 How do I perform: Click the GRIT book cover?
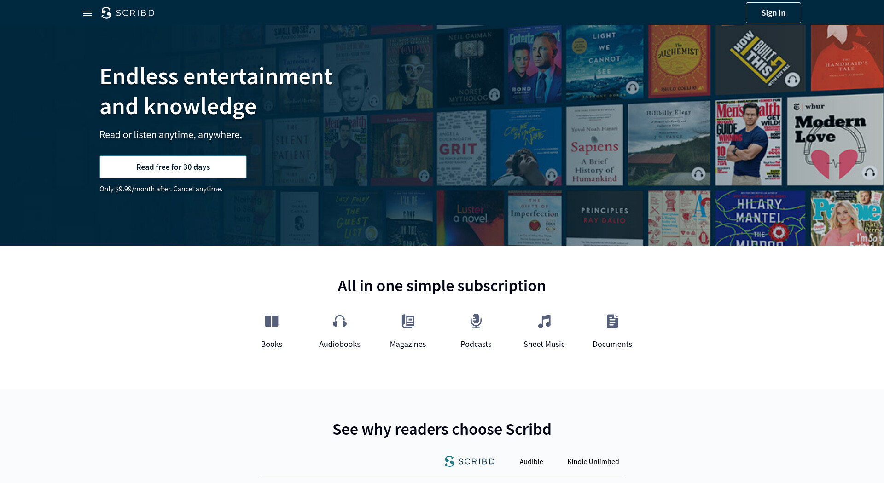461,148
